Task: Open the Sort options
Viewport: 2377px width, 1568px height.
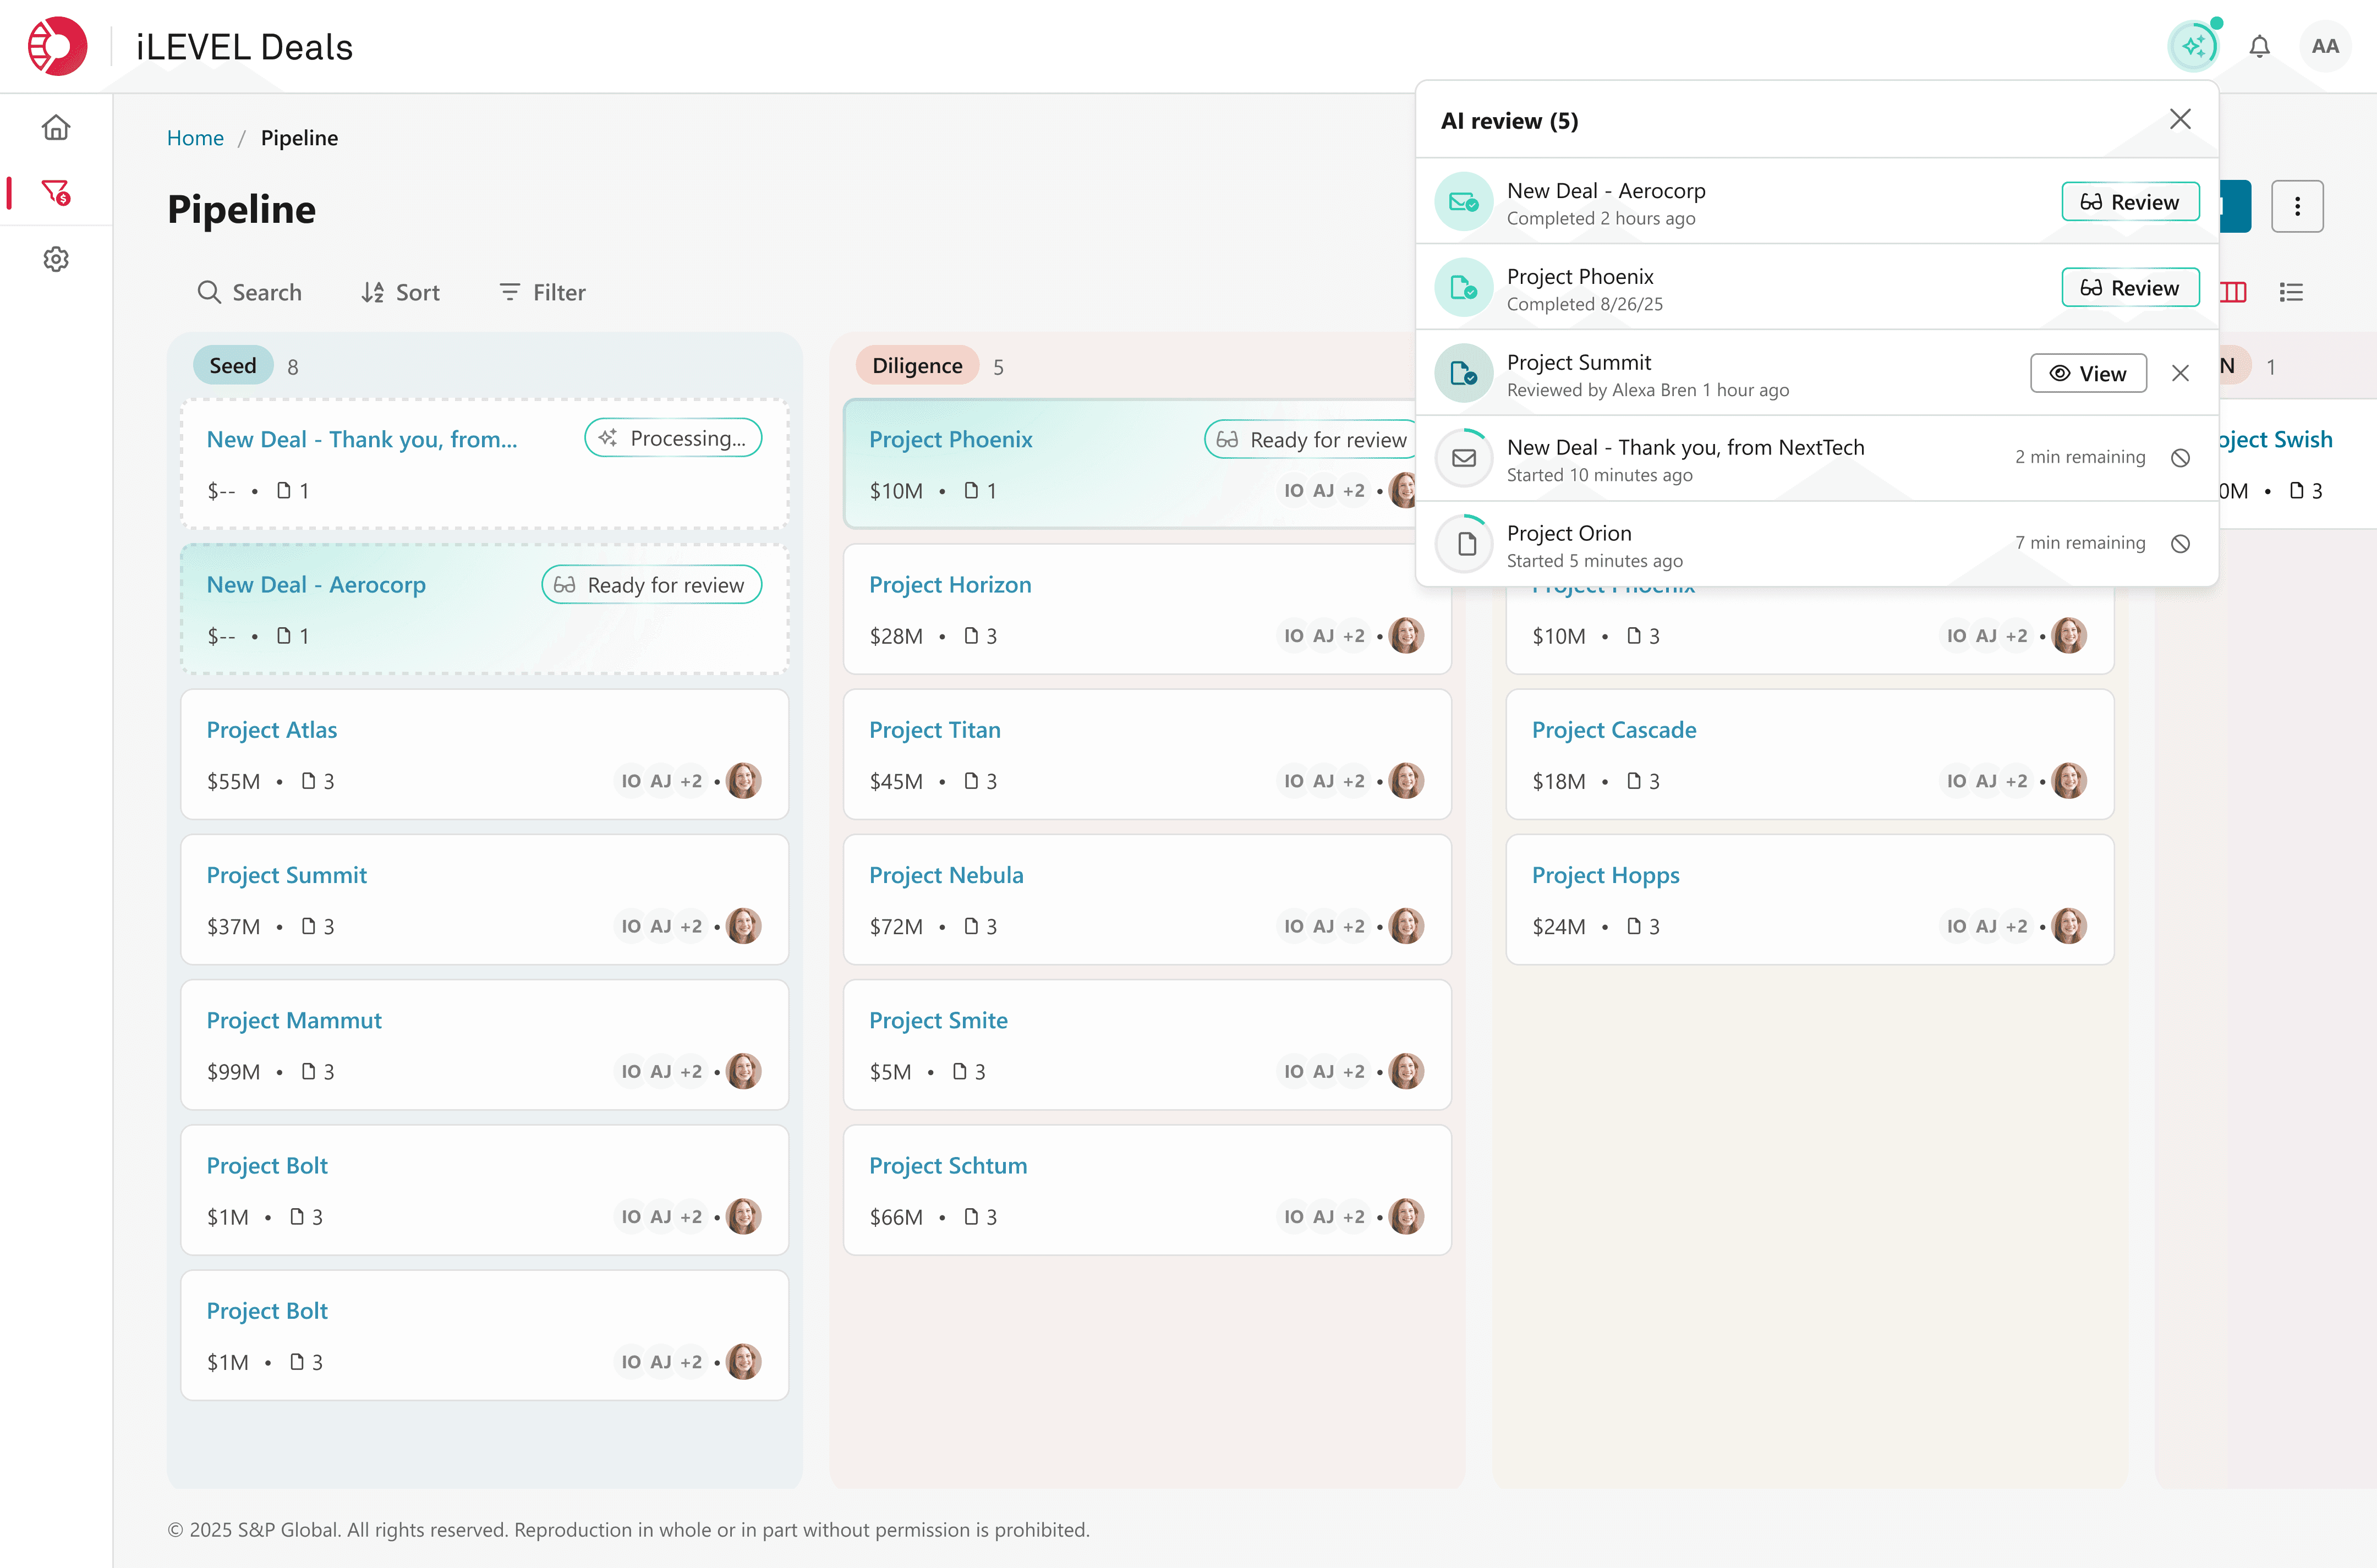Action: tap(400, 292)
